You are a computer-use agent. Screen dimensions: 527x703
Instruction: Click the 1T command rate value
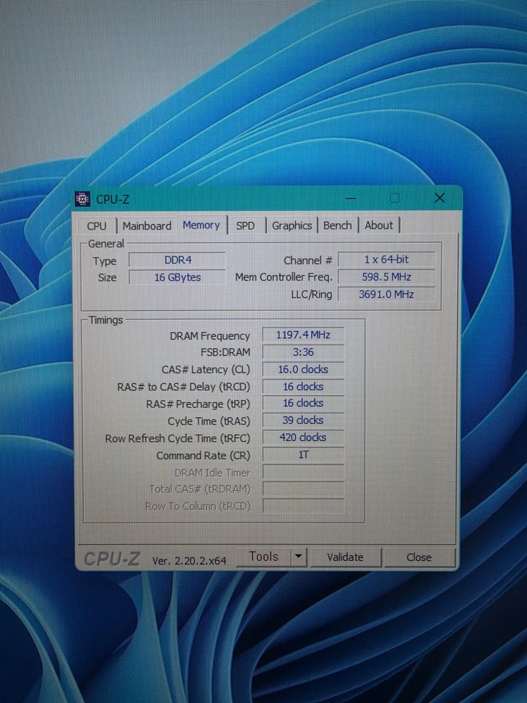303,455
